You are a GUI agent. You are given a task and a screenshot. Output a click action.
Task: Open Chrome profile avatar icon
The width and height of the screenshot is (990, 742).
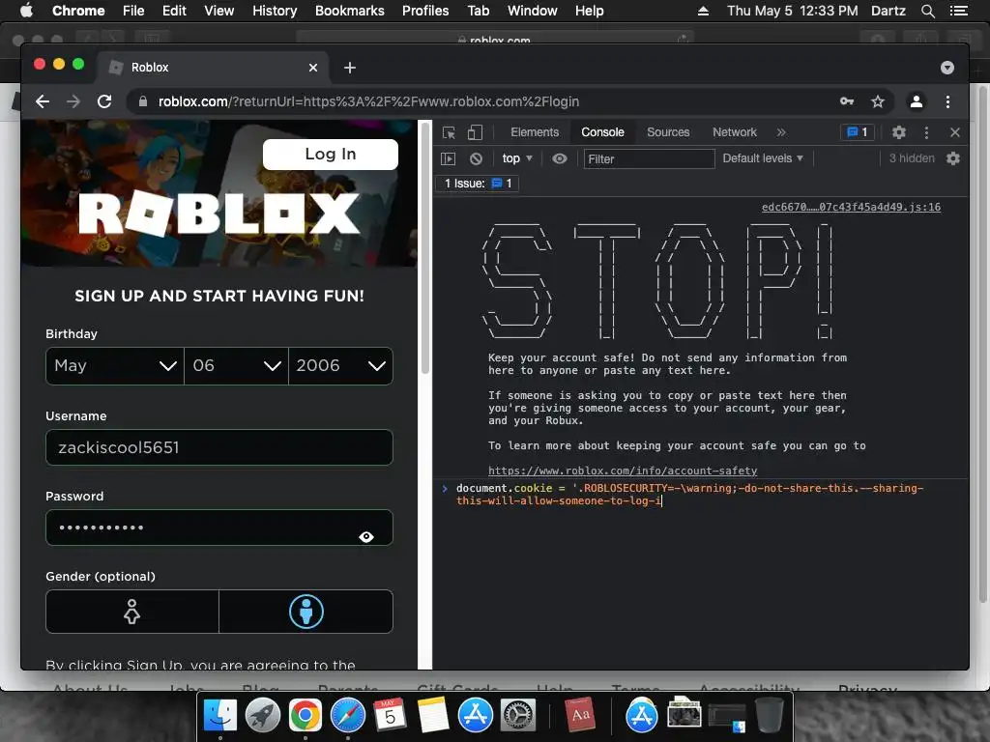click(x=917, y=101)
